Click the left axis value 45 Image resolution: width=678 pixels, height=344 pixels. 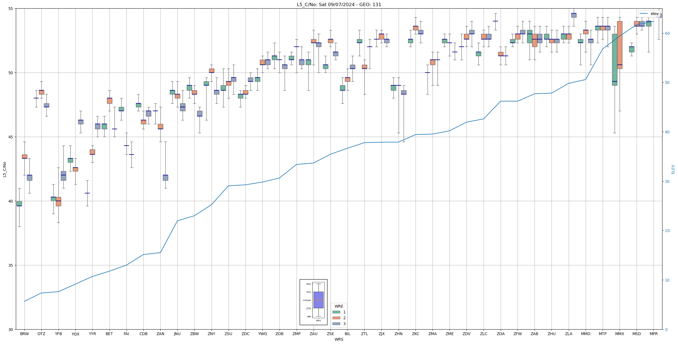[x=11, y=137]
